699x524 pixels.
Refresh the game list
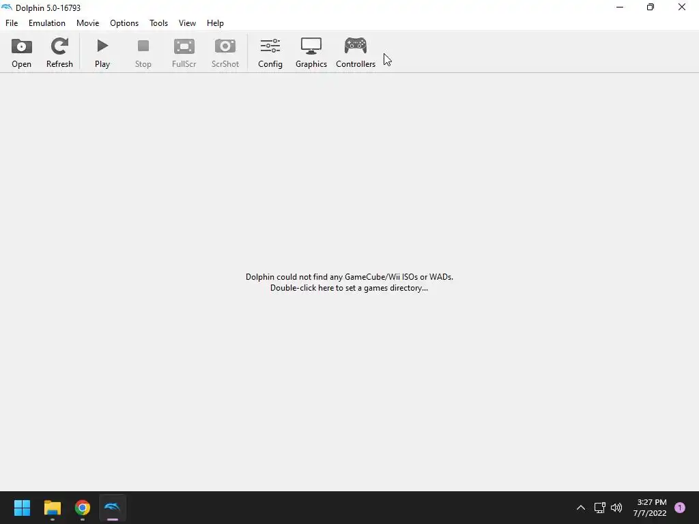click(x=59, y=53)
